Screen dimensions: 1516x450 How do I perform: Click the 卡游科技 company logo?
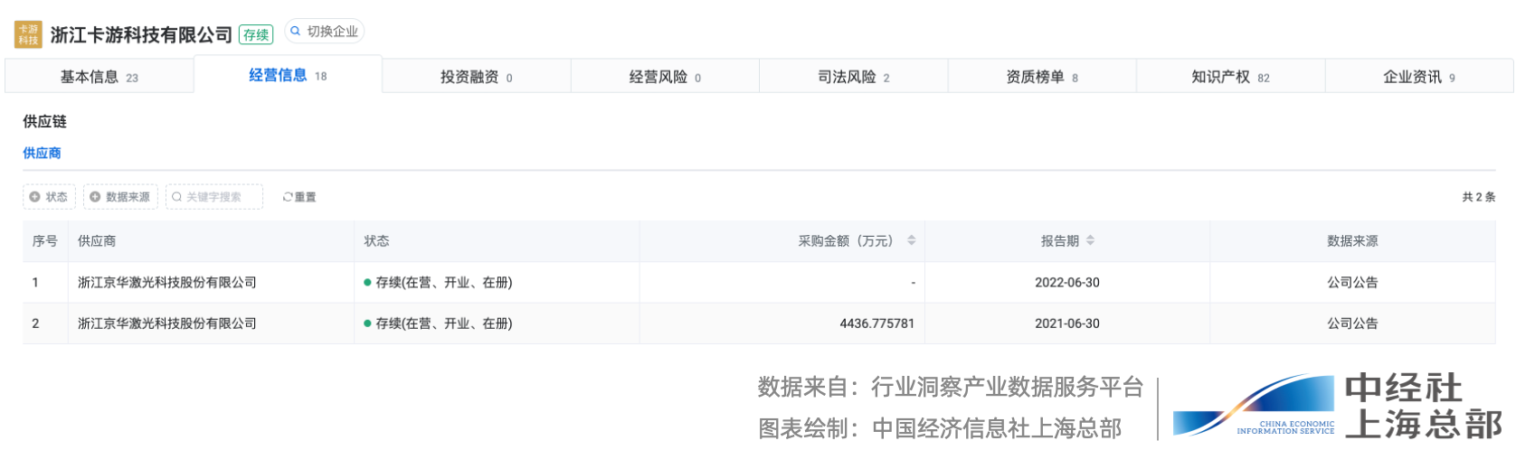click(28, 34)
